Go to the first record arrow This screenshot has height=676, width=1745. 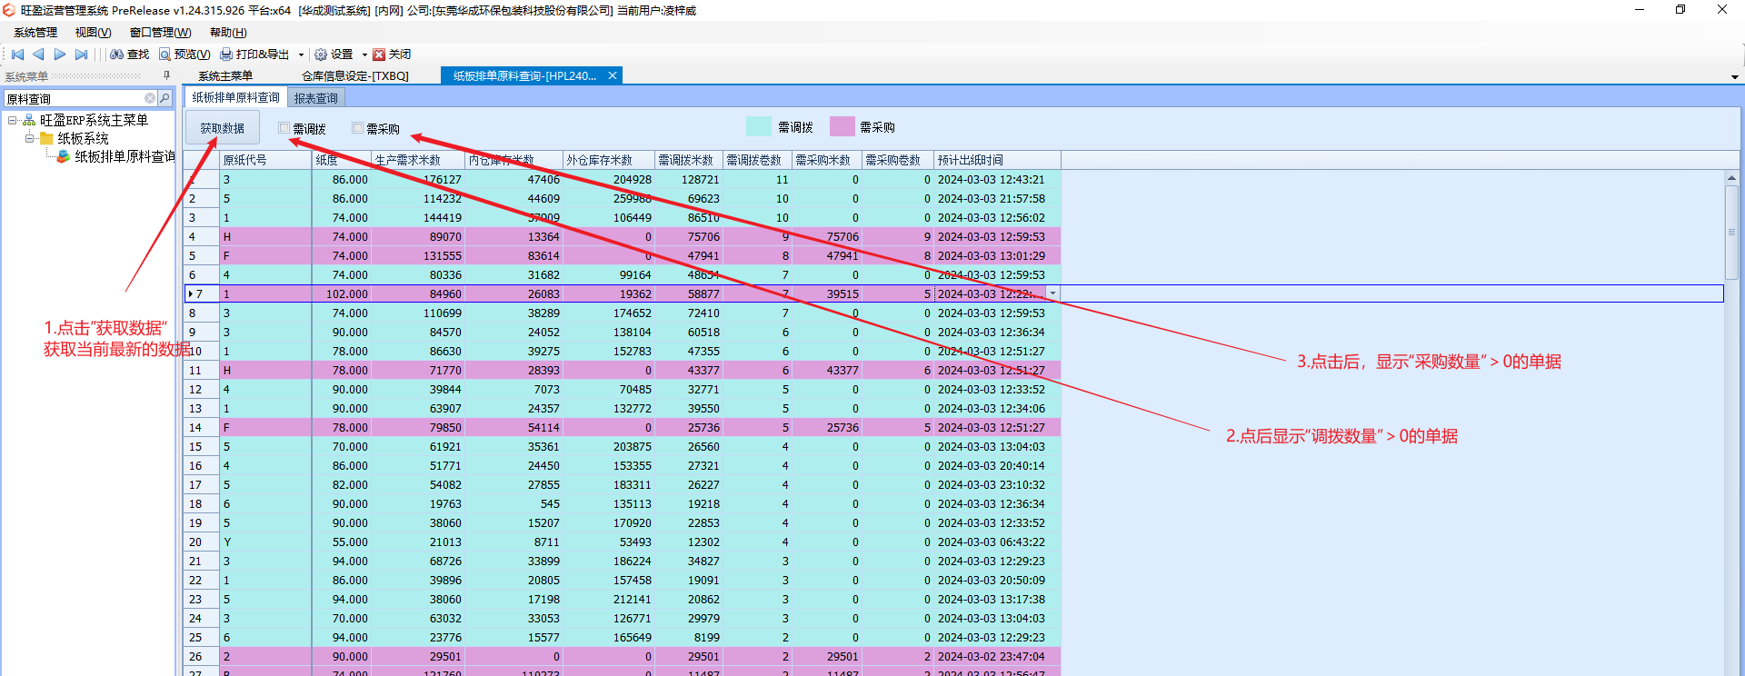[17, 55]
